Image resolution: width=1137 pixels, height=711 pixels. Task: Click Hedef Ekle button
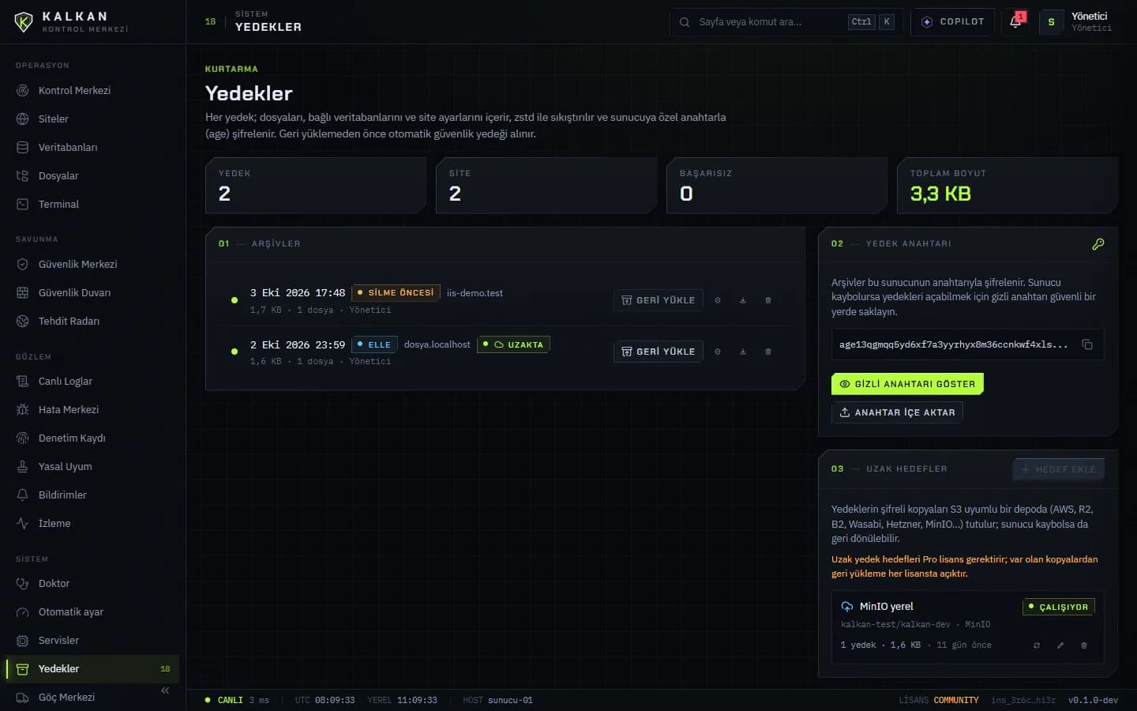[x=1058, y=469]
